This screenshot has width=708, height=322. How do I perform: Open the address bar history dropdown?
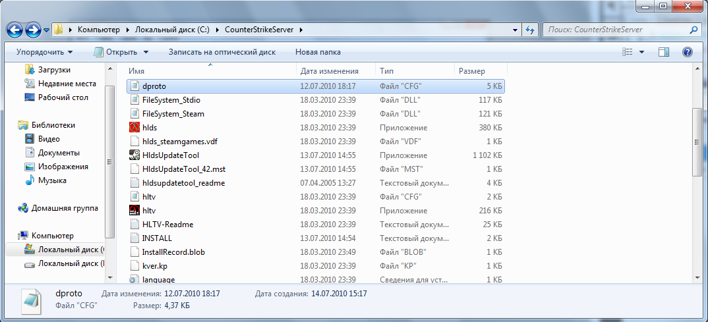[516, 30]
